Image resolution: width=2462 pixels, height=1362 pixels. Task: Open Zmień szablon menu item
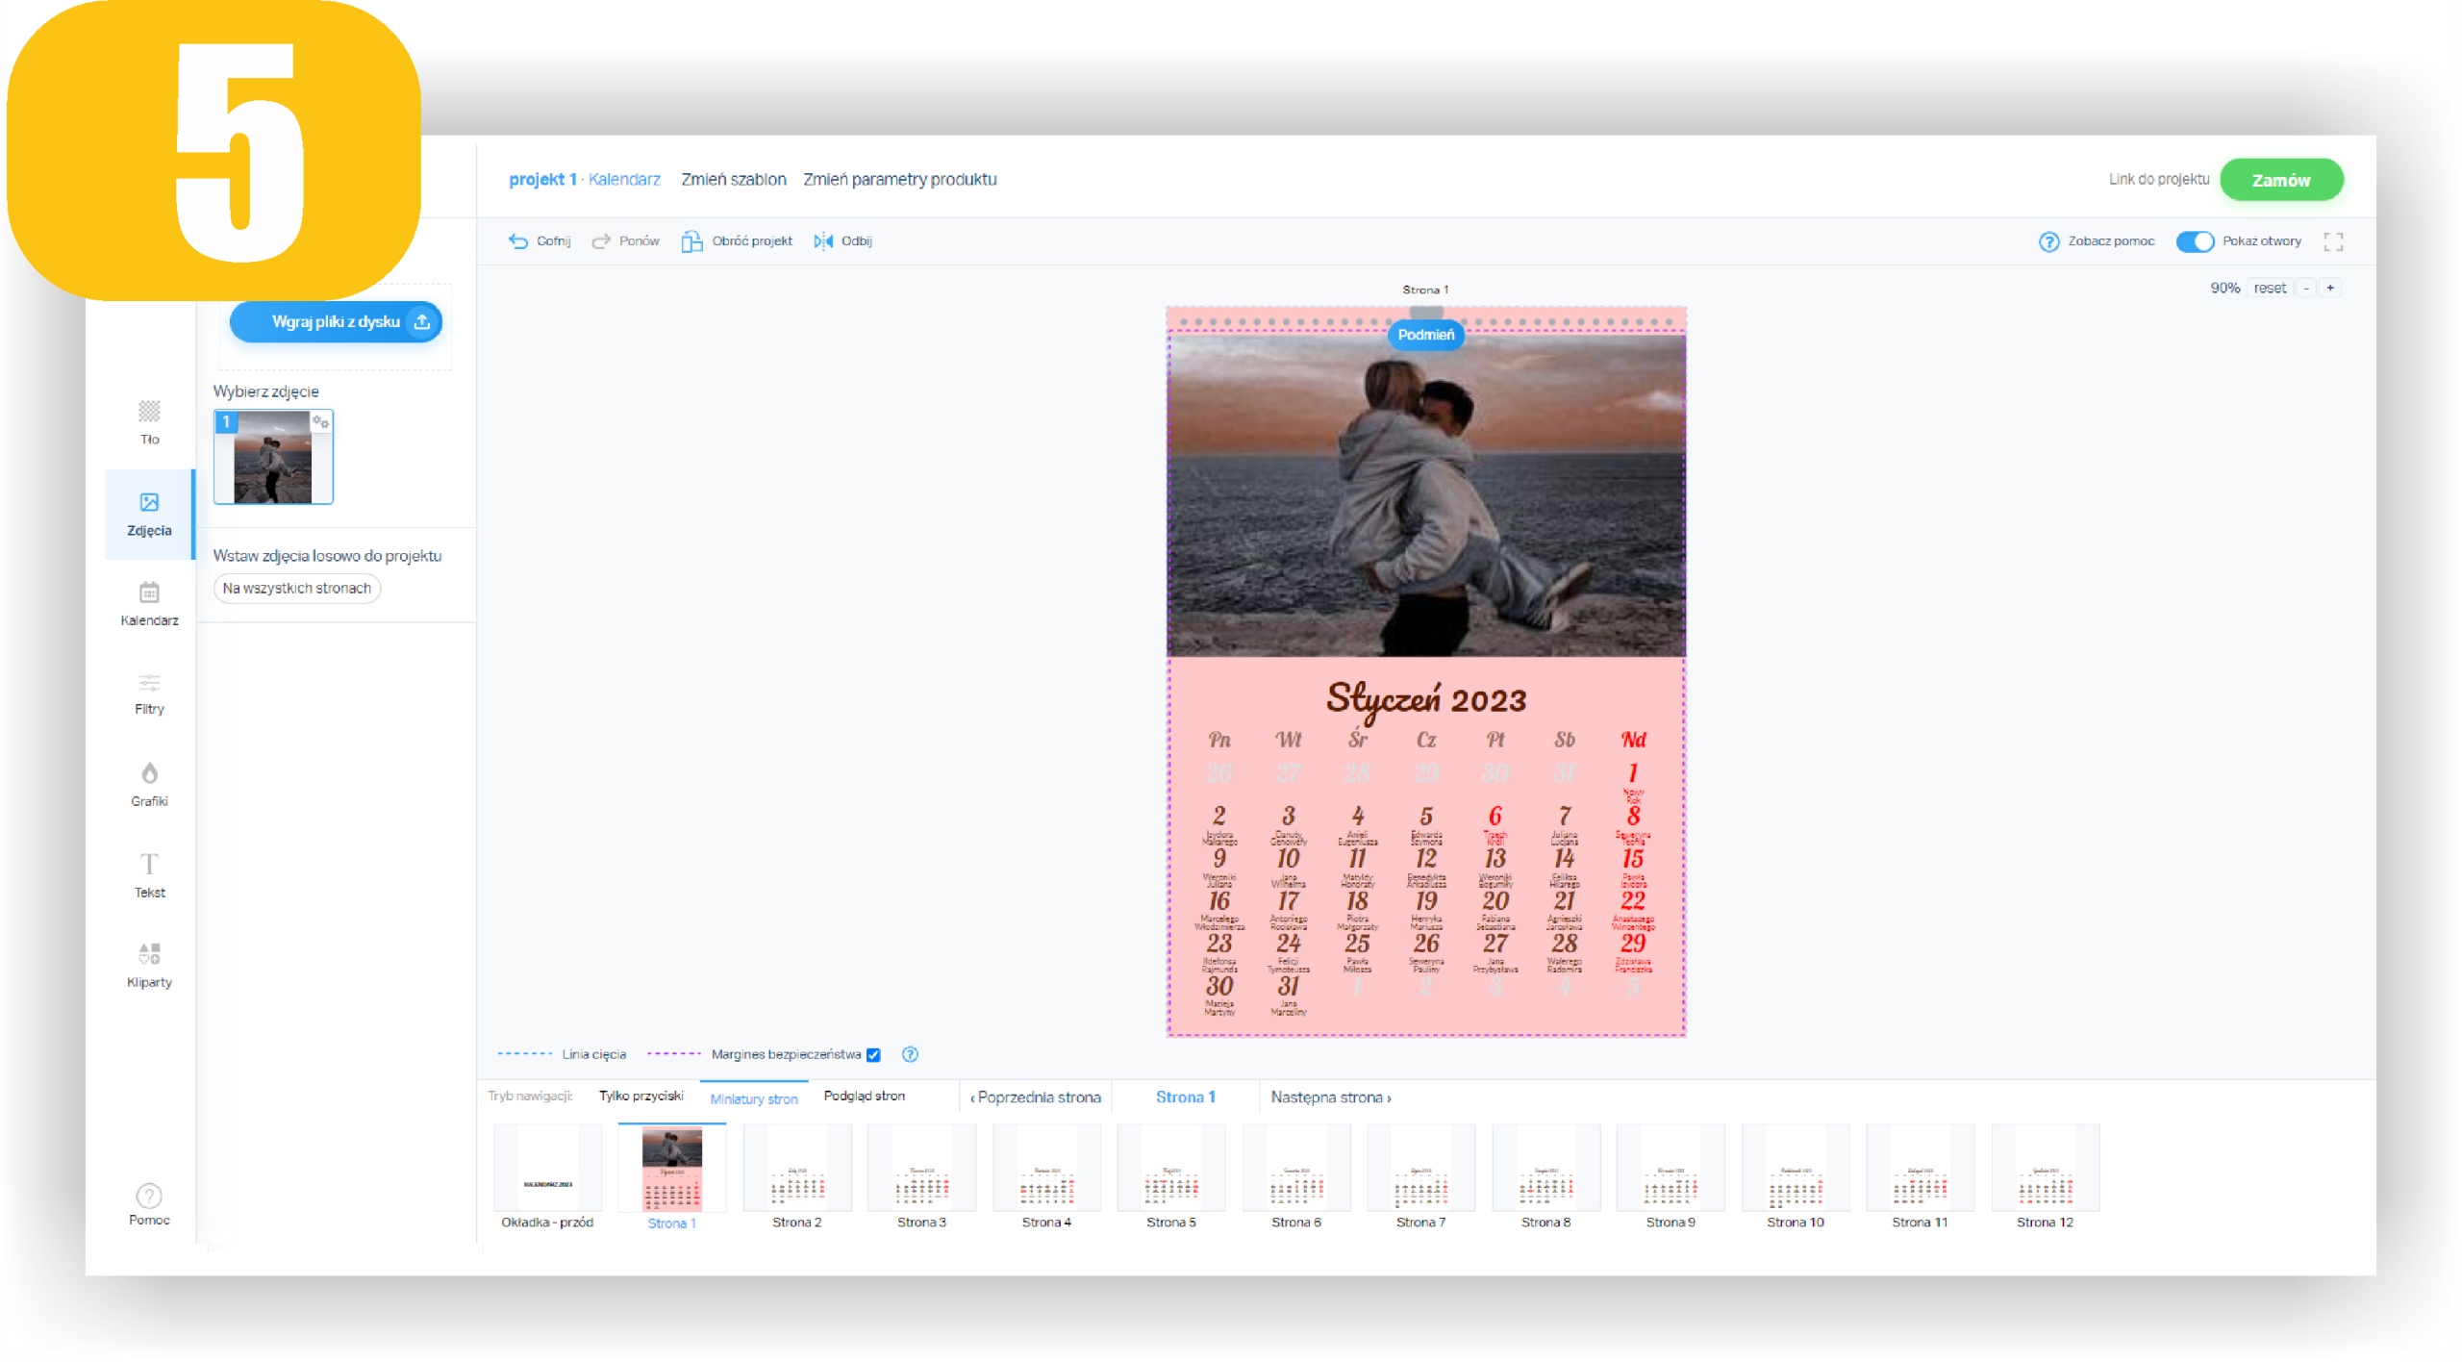click(734, 180)
